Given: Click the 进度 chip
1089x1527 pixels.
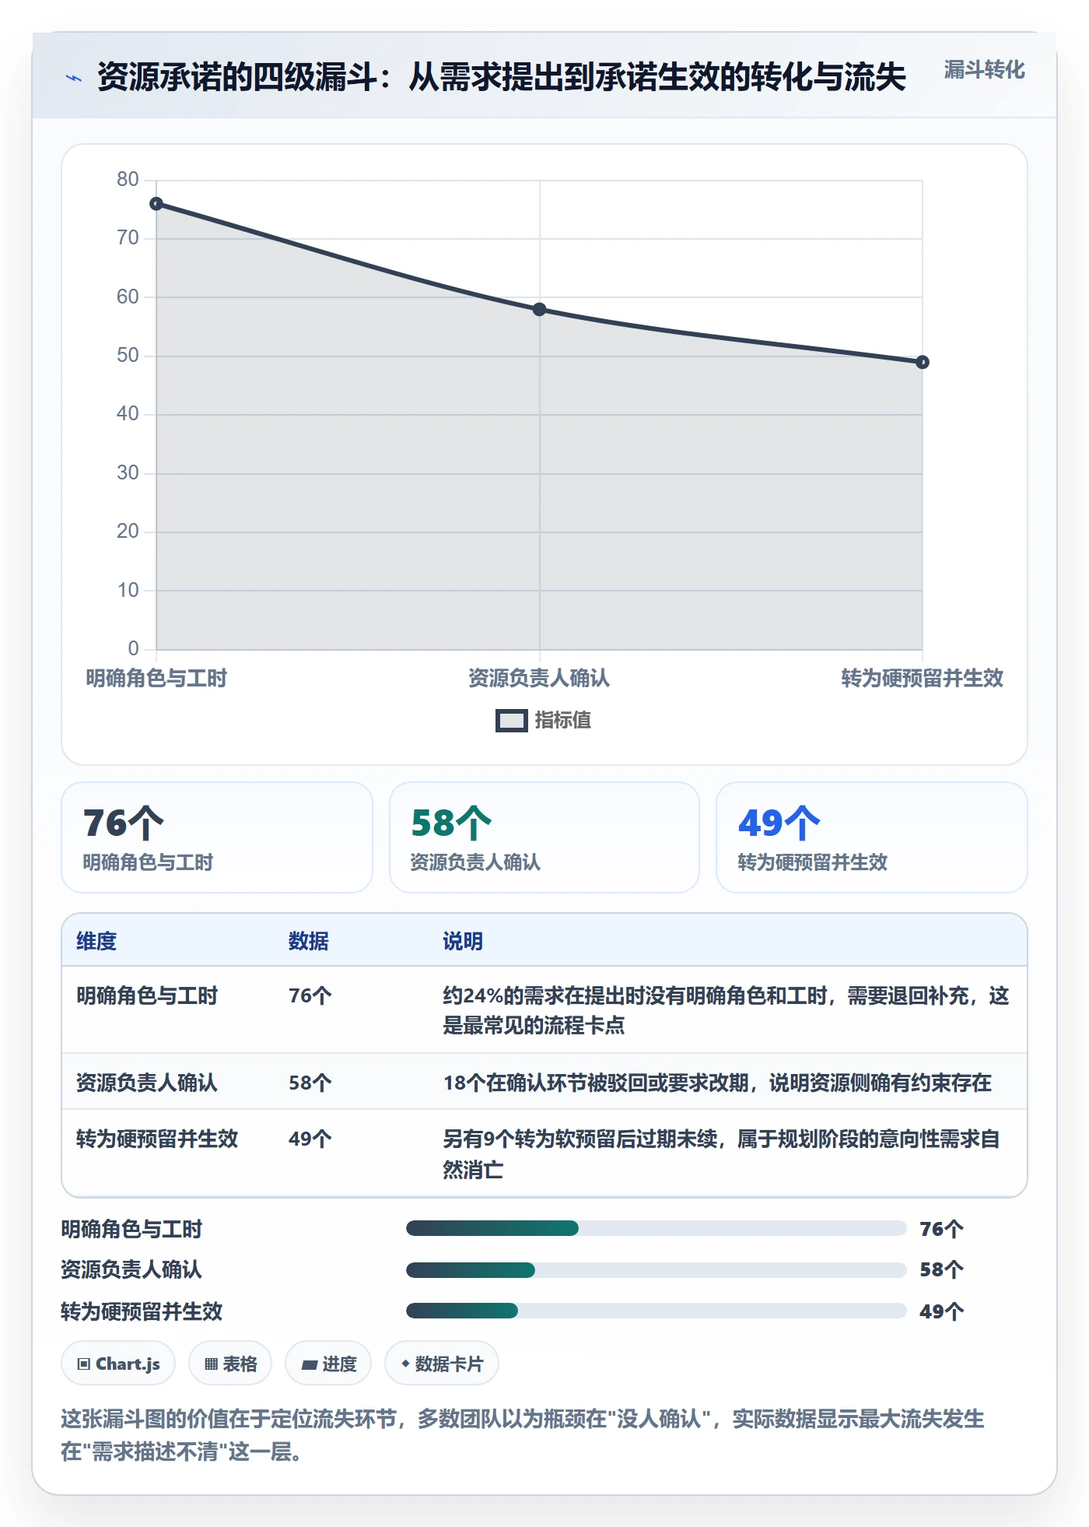Looking at the screenshot, I should pos(328,1364).
